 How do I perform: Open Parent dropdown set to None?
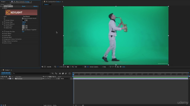[x=65, y=79]
